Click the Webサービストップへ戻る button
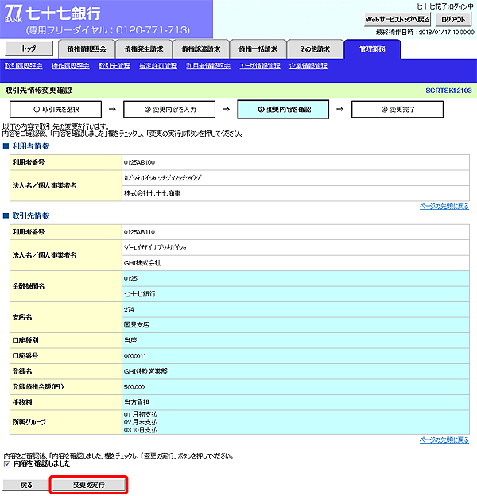 (397, 19)
